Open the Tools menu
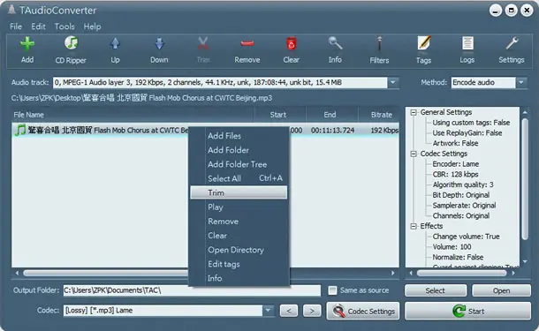539x331 pixels. pos(65,26)
